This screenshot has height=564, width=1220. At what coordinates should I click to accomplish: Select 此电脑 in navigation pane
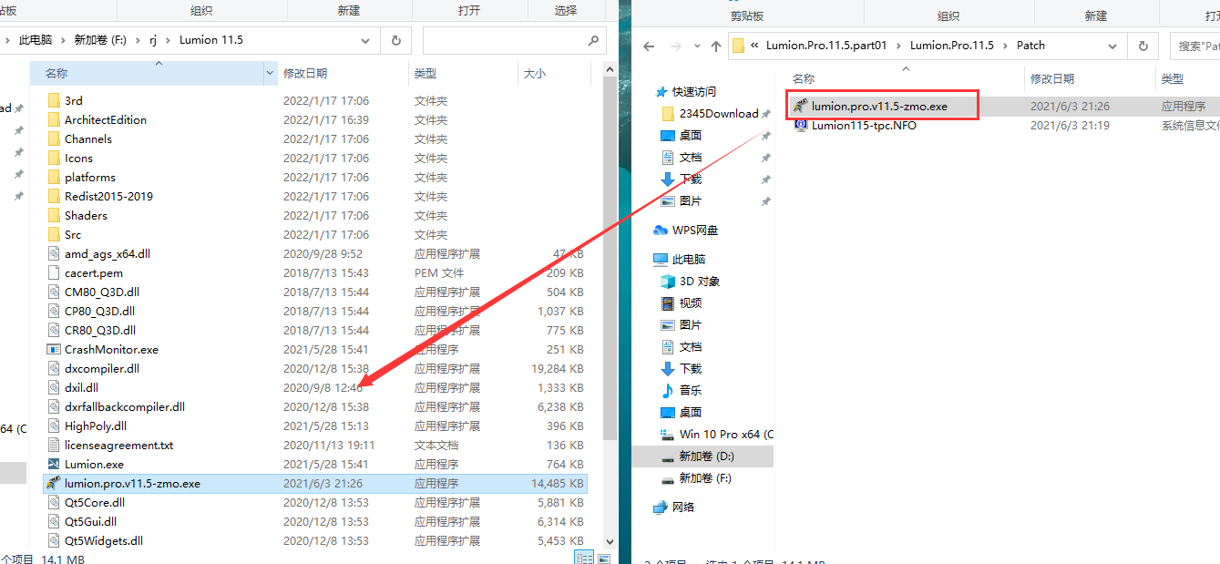click(689, 260)
